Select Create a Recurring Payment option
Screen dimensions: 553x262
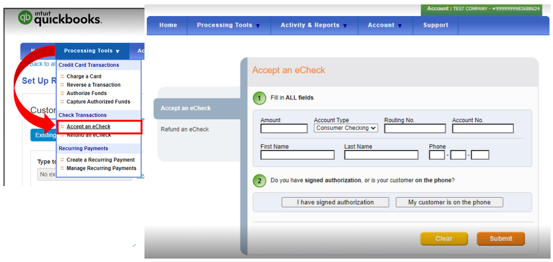100,160
